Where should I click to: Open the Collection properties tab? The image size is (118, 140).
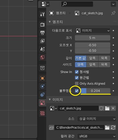click(42, 68)
